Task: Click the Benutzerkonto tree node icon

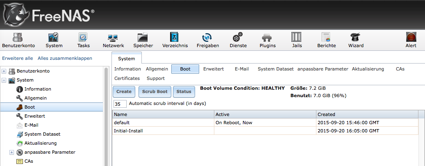Action: point(11,71)
